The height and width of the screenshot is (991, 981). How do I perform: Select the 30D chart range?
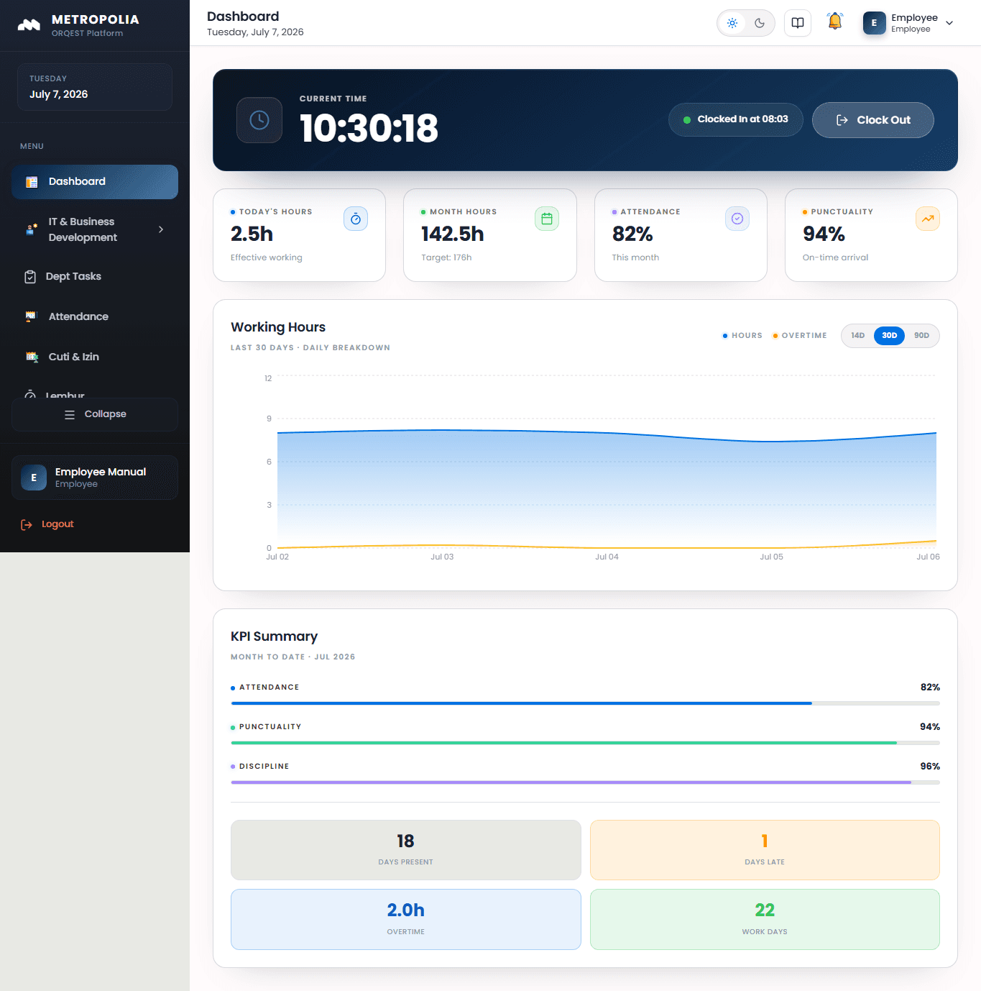[890, 336]
